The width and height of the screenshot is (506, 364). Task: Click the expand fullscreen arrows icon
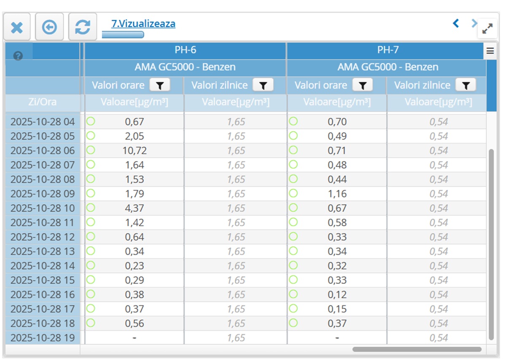487,29
